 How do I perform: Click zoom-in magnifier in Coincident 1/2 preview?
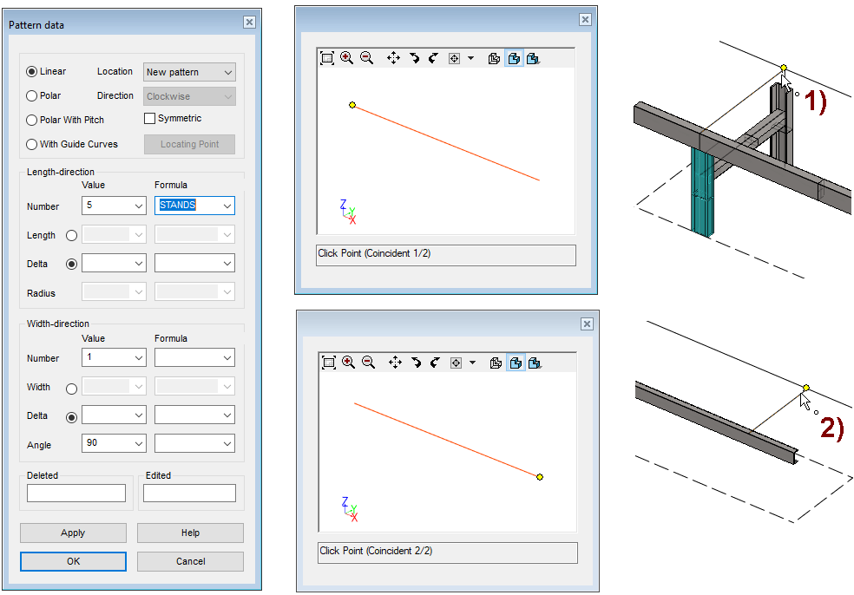[347, 58]
